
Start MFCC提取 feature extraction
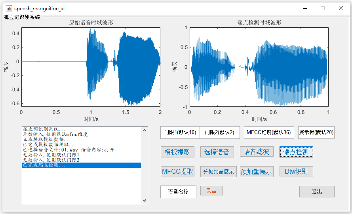[x=177, y=171]
